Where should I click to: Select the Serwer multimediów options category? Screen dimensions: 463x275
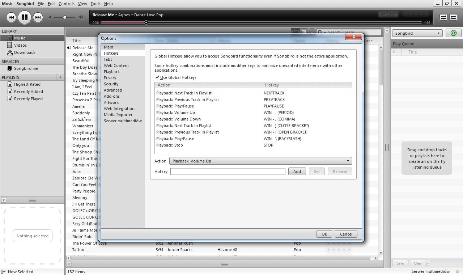tap(123, 121)
